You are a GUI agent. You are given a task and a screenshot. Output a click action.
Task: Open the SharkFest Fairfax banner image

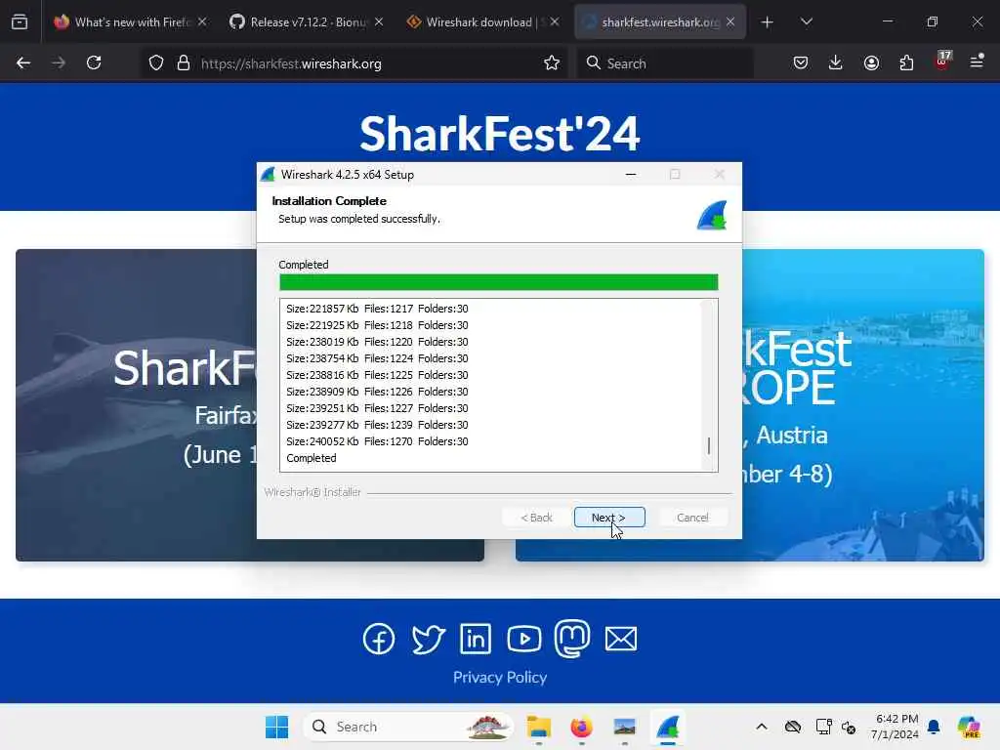[x=136, y=405]
